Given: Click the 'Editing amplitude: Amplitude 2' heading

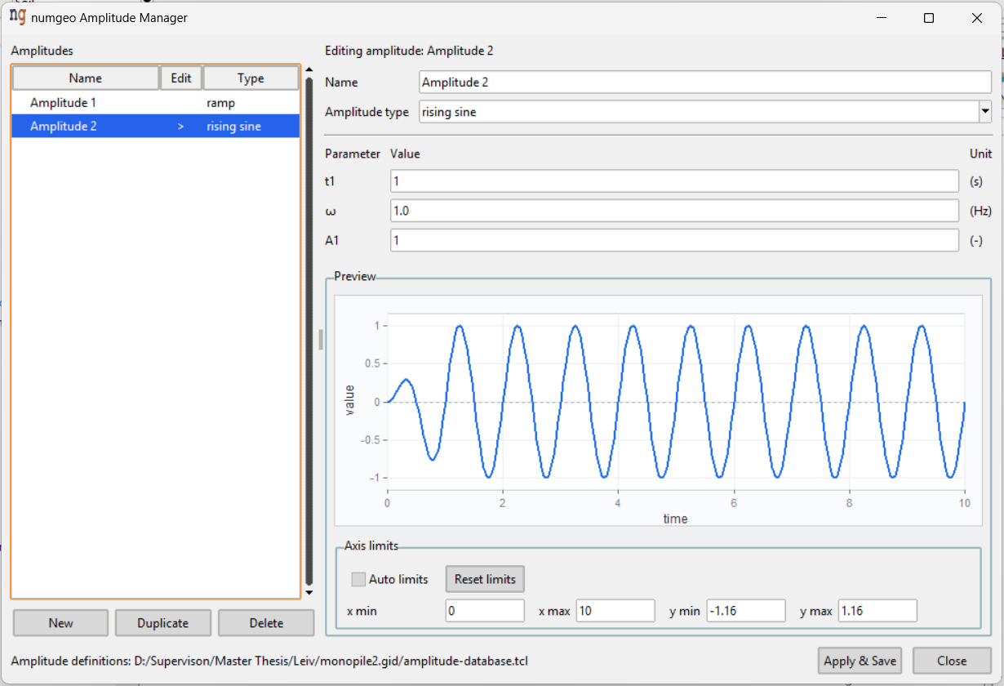Looking at the screenshot, I should tap(409, 51).
